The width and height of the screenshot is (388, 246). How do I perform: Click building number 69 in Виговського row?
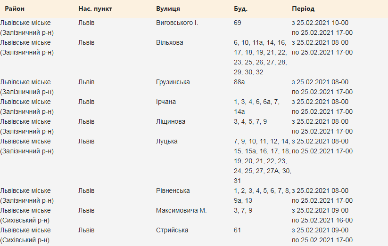coord(238,23)
